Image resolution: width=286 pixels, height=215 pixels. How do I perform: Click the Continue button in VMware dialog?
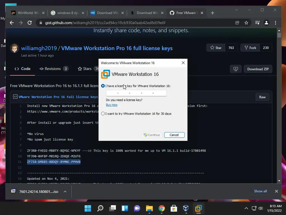152,135
